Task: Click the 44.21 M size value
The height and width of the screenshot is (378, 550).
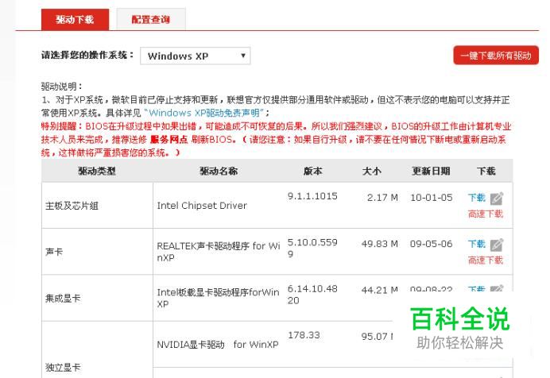Action: pyautogui.click(x=380, y=290)
